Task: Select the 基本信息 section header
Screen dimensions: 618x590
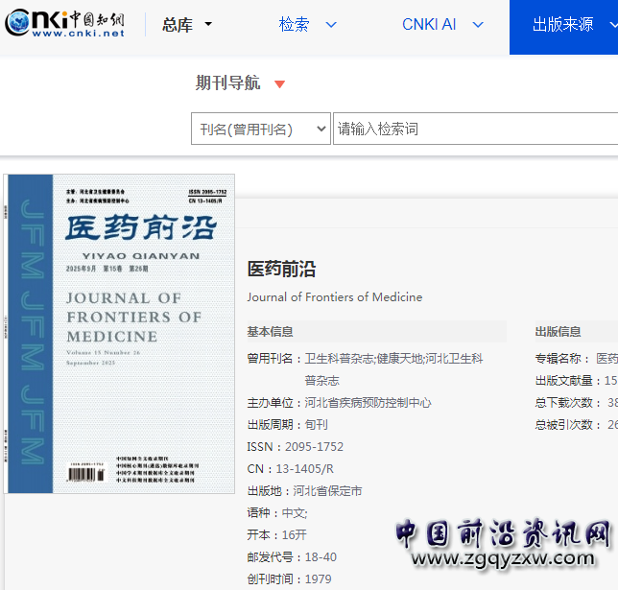Action: (x=271, y=332)
